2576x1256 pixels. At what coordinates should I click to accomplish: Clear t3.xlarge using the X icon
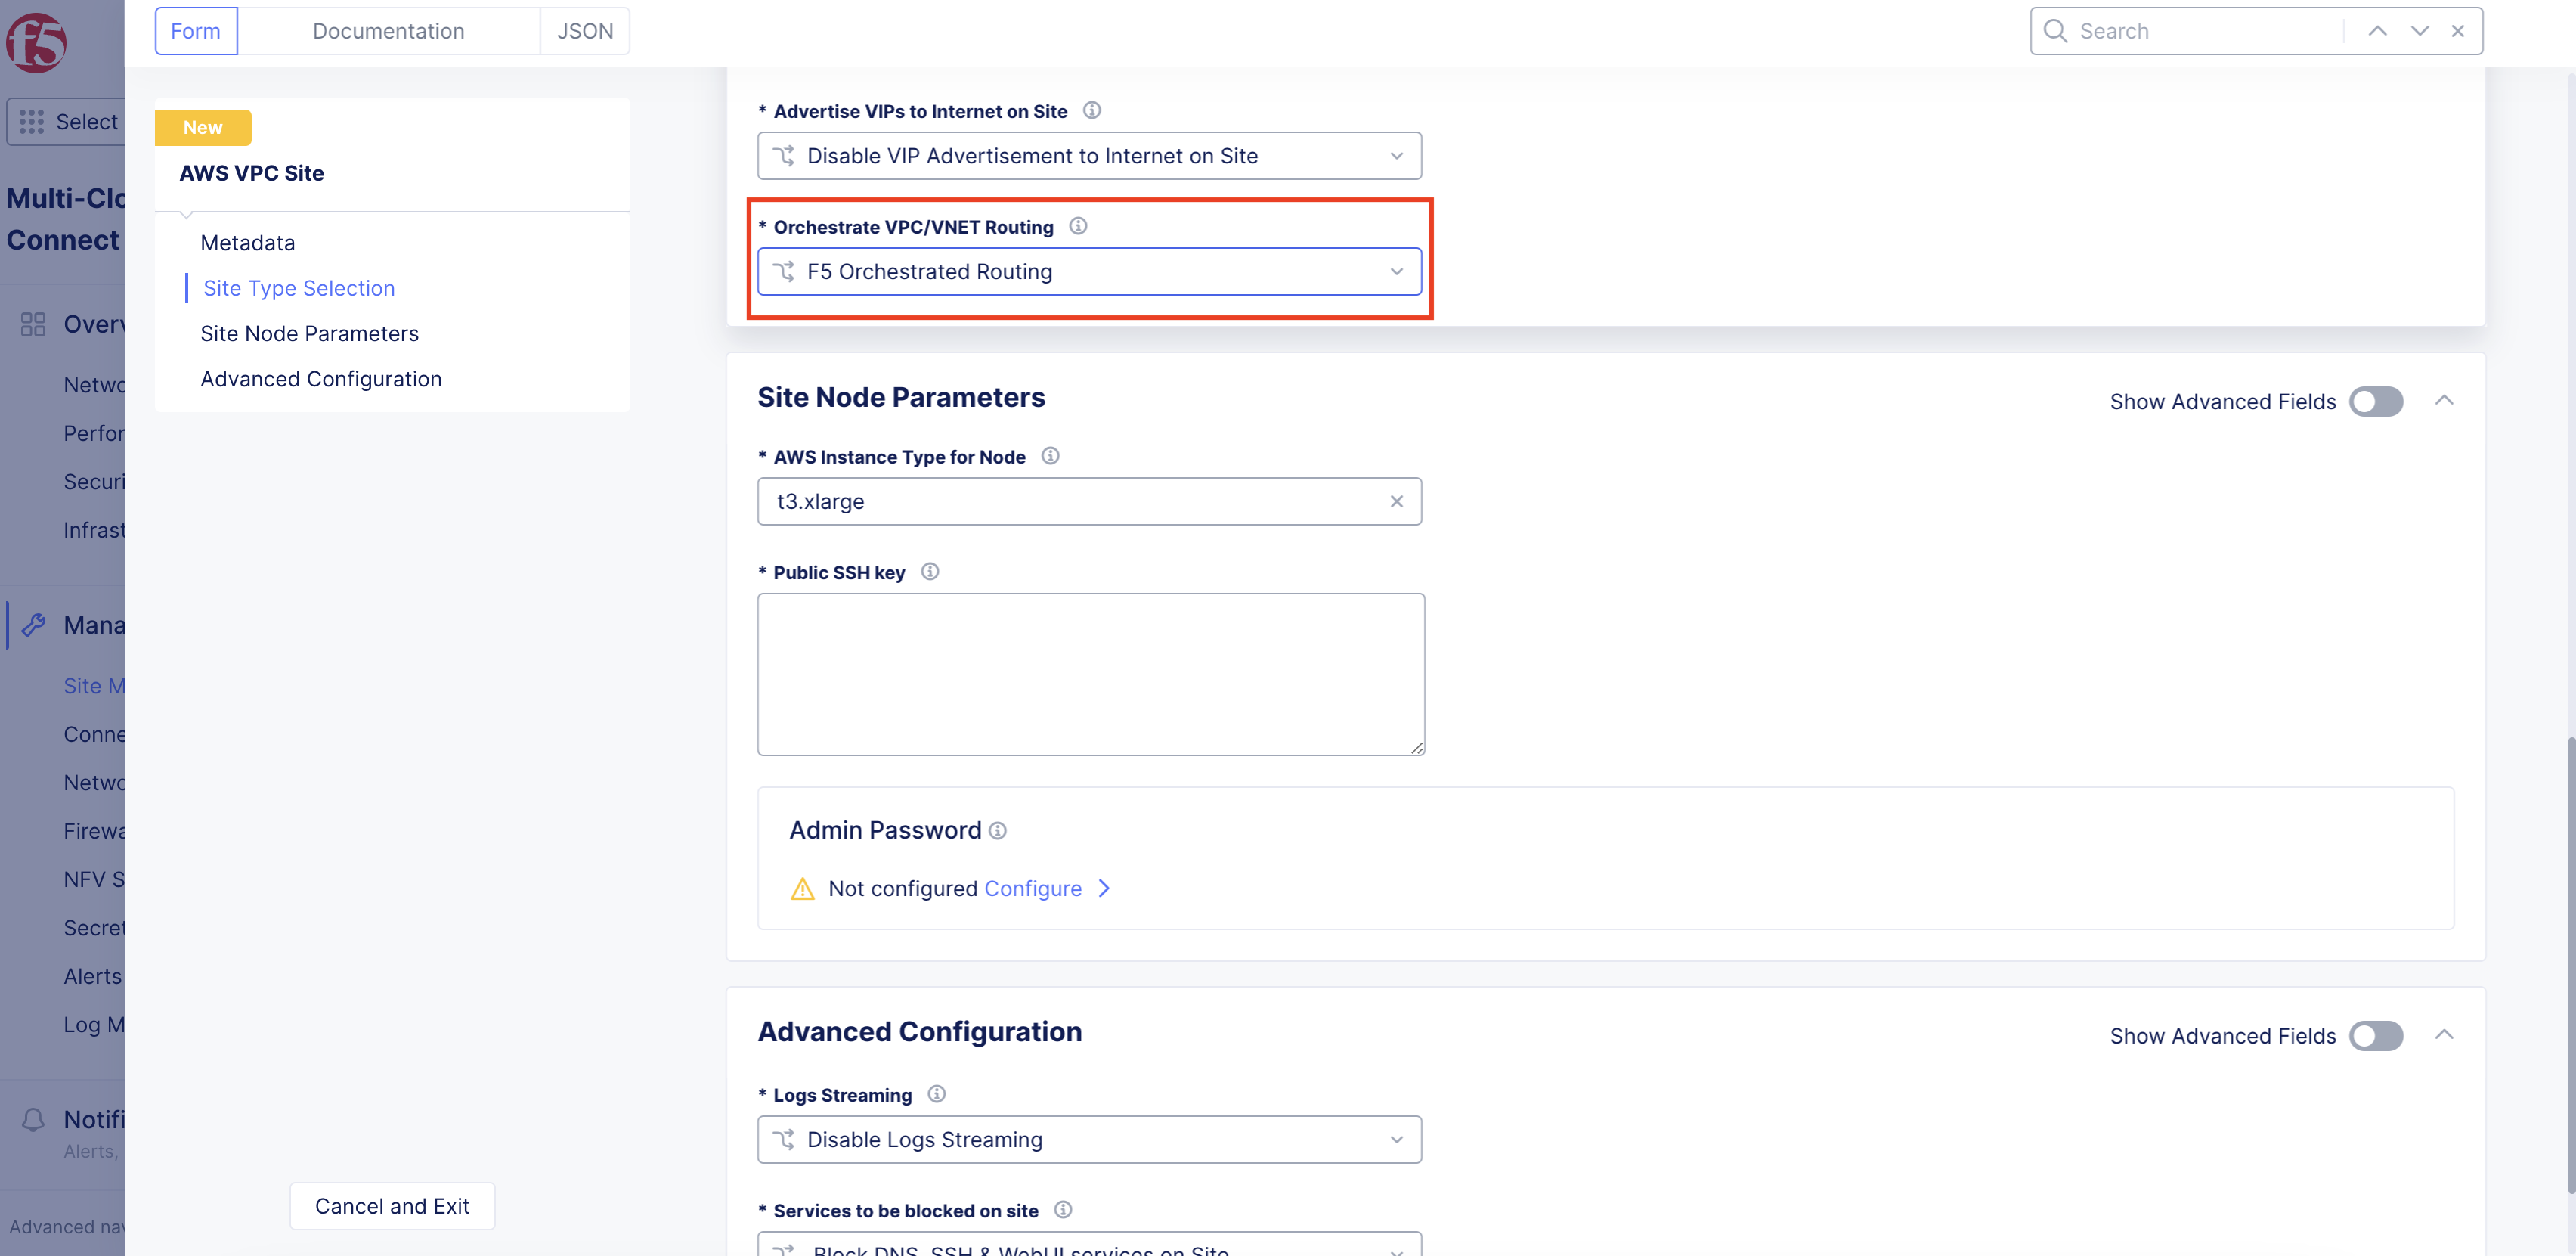point(1396,501)
